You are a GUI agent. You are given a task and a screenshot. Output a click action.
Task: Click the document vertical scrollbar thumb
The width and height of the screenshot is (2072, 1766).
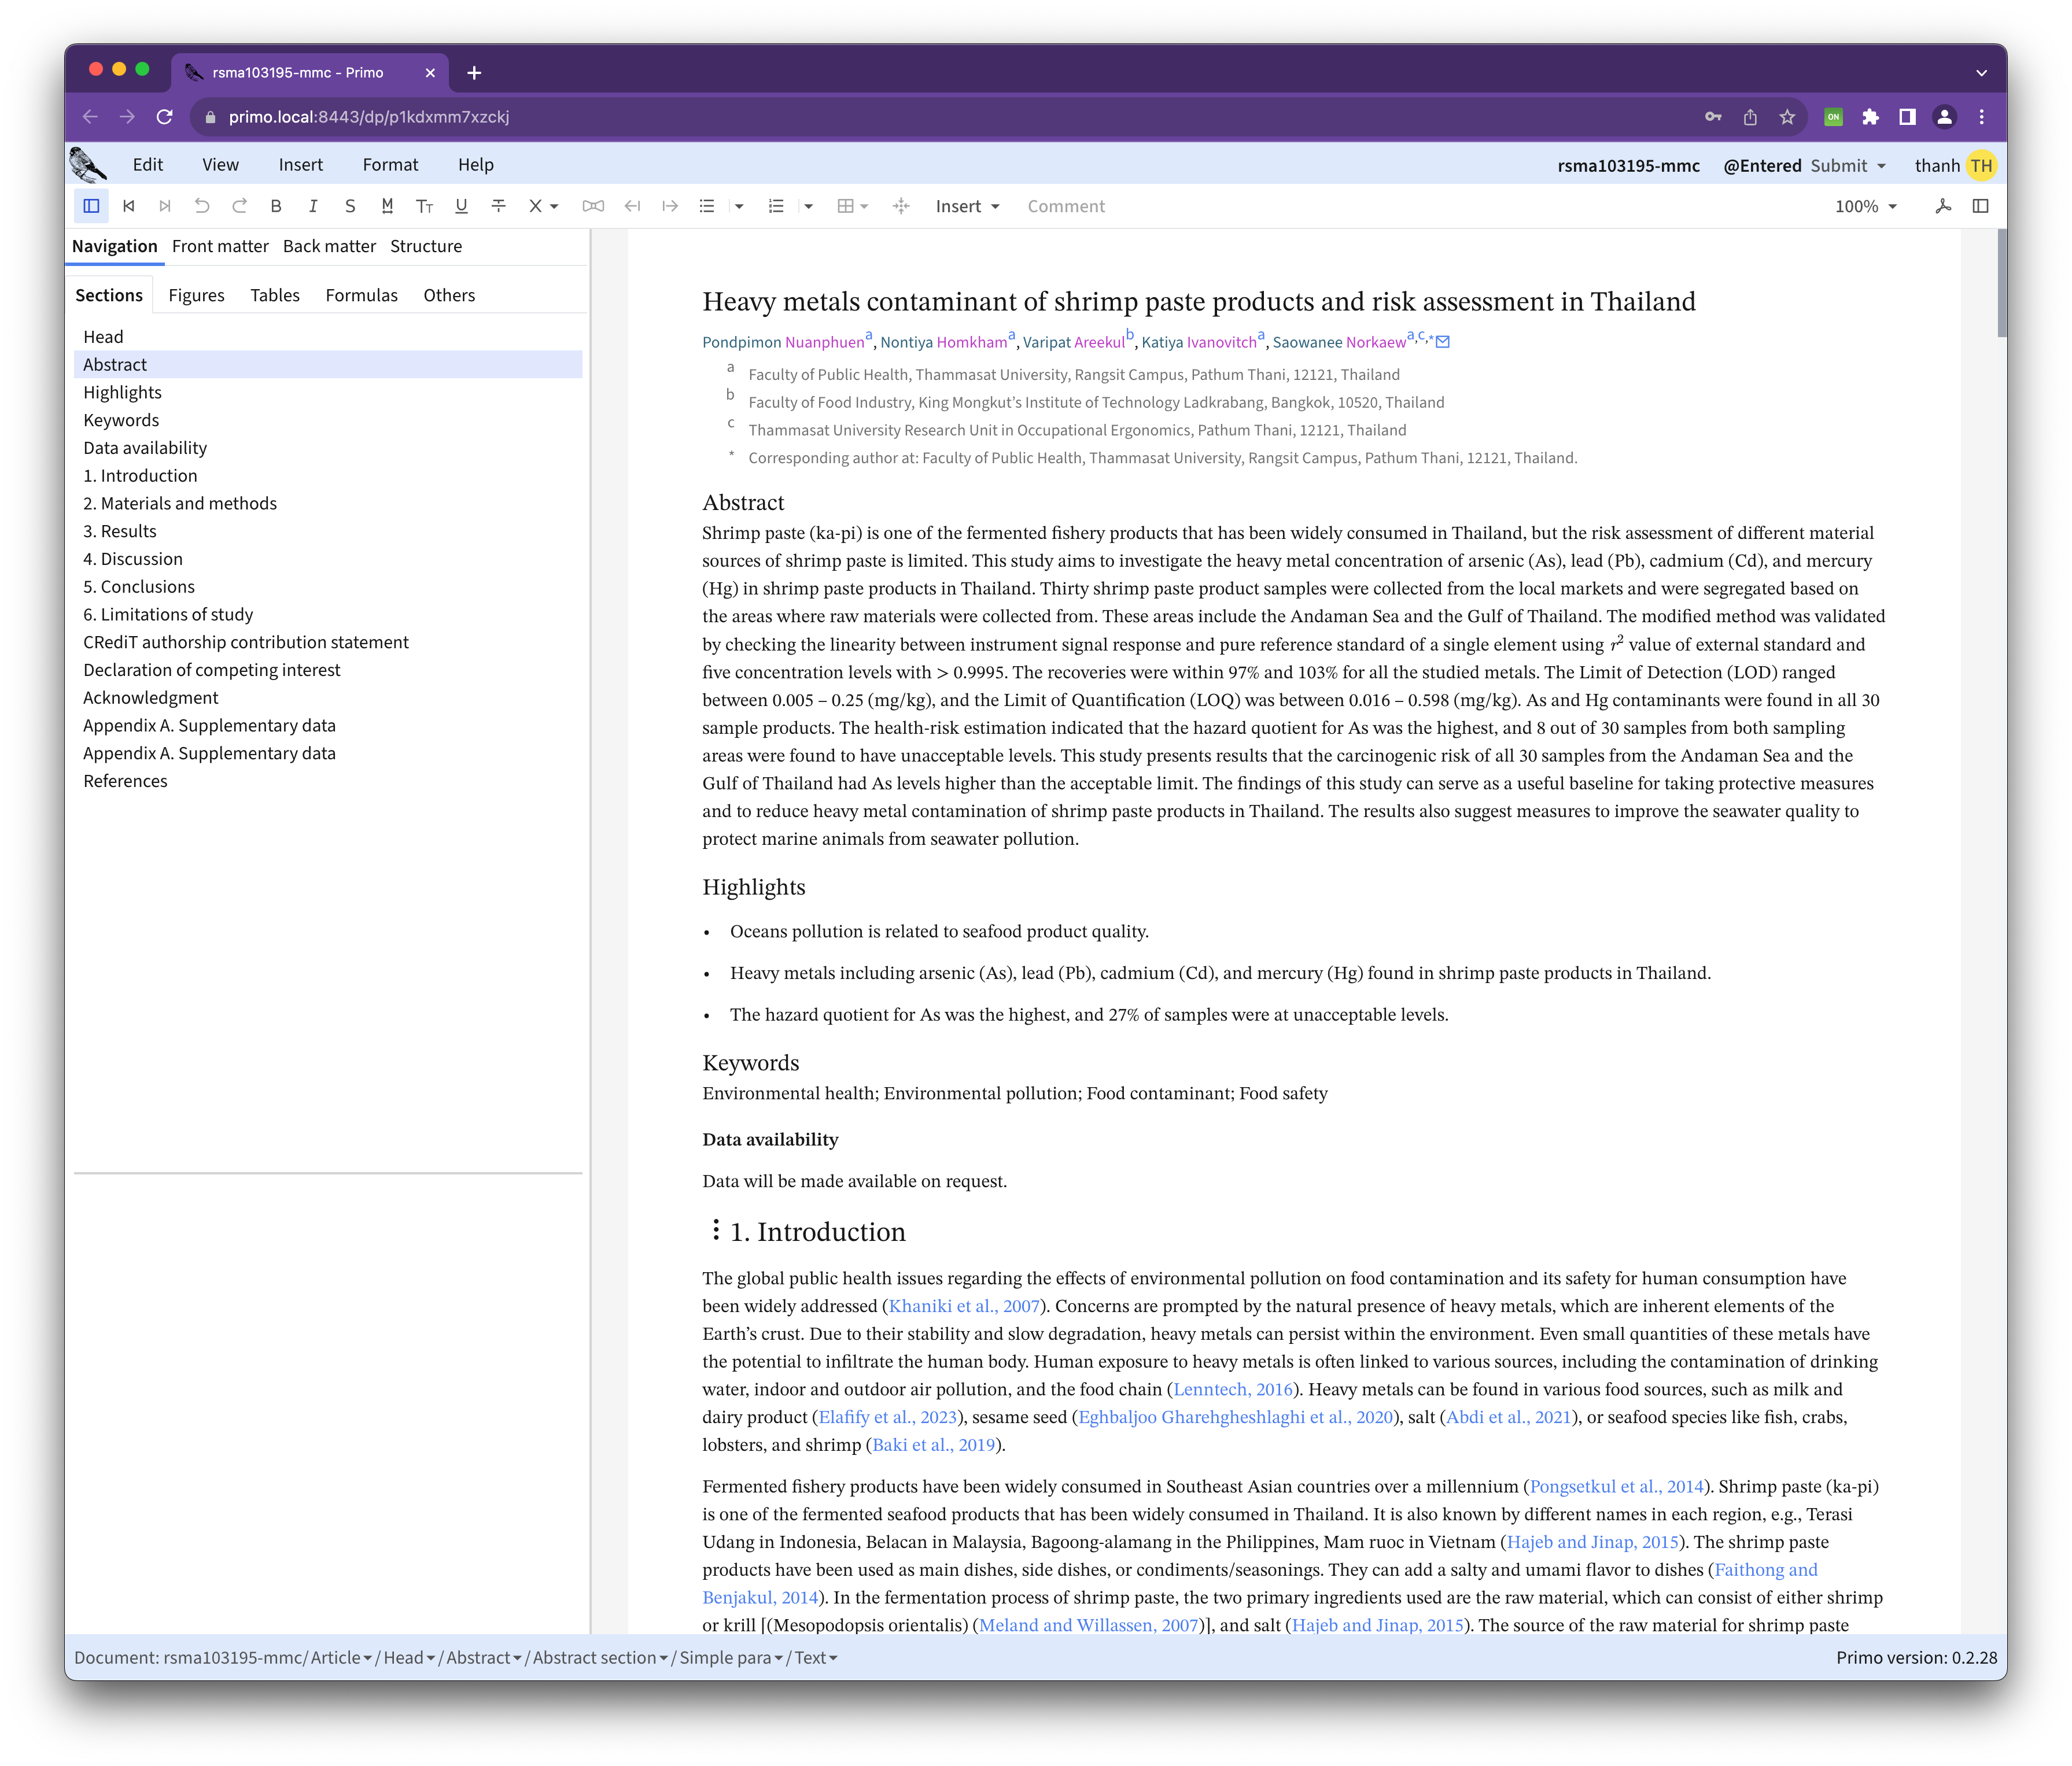coord(2001,283)
